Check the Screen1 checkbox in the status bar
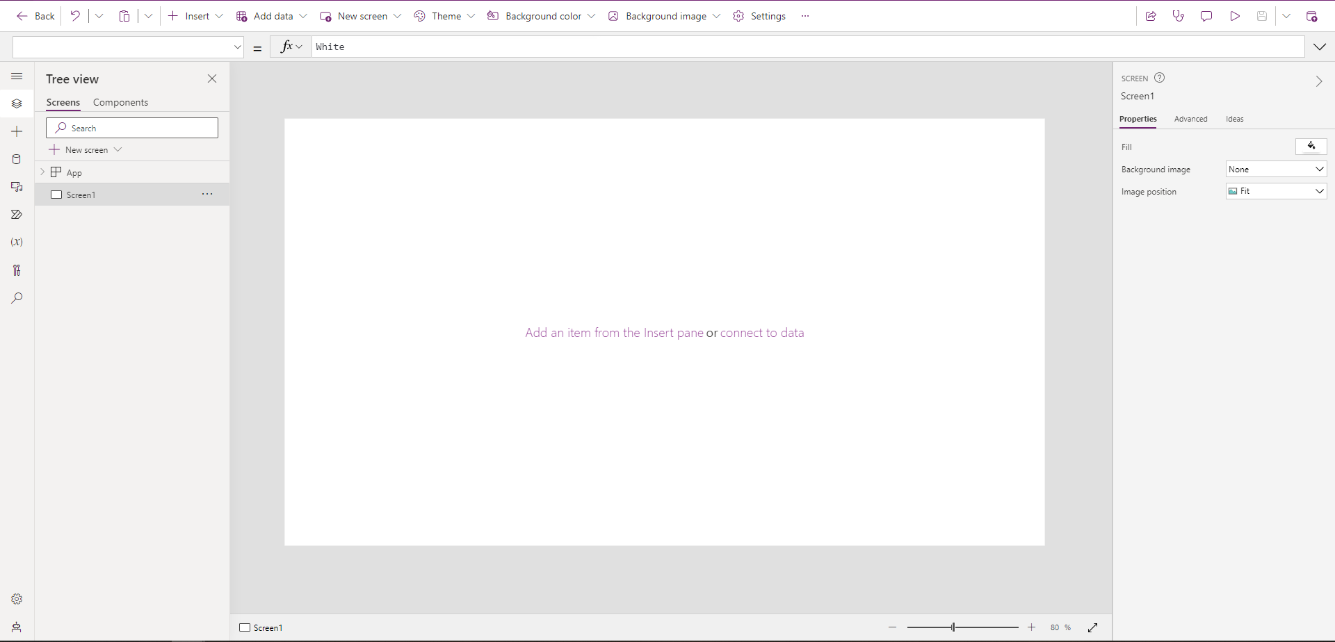The width and height of the screenshot is (1335, 642). pyautogui.click(x=244, y=627)
